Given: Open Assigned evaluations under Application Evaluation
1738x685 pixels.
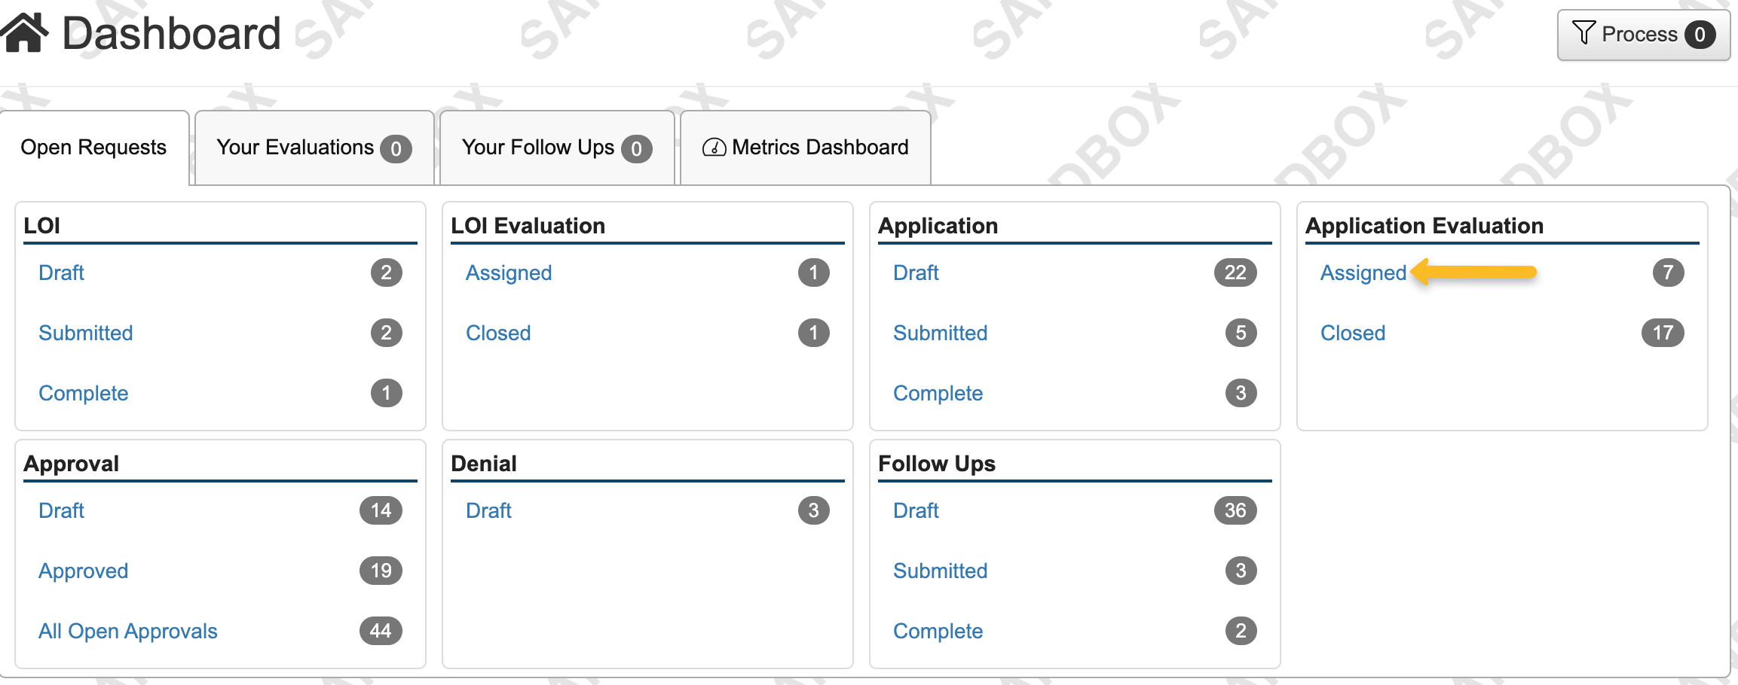Looking at the screenshot, I should [x=1363, y=272].
